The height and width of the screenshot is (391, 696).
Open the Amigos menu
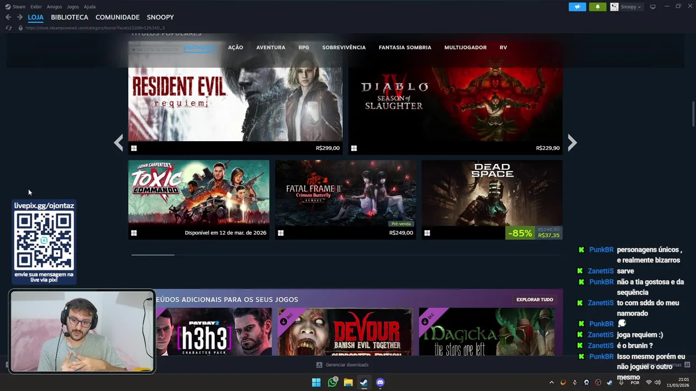click(54, 7)
